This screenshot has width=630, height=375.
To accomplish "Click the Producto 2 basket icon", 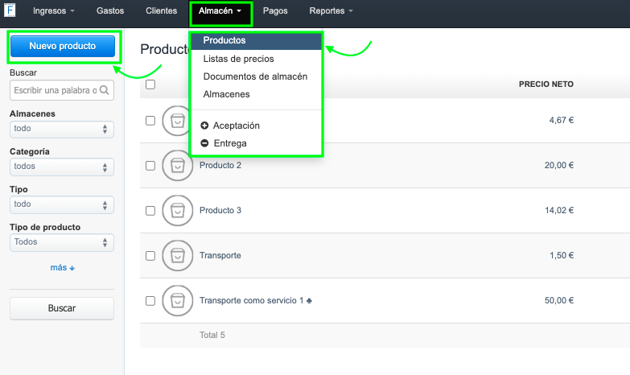I will click(x=177, y=166).
